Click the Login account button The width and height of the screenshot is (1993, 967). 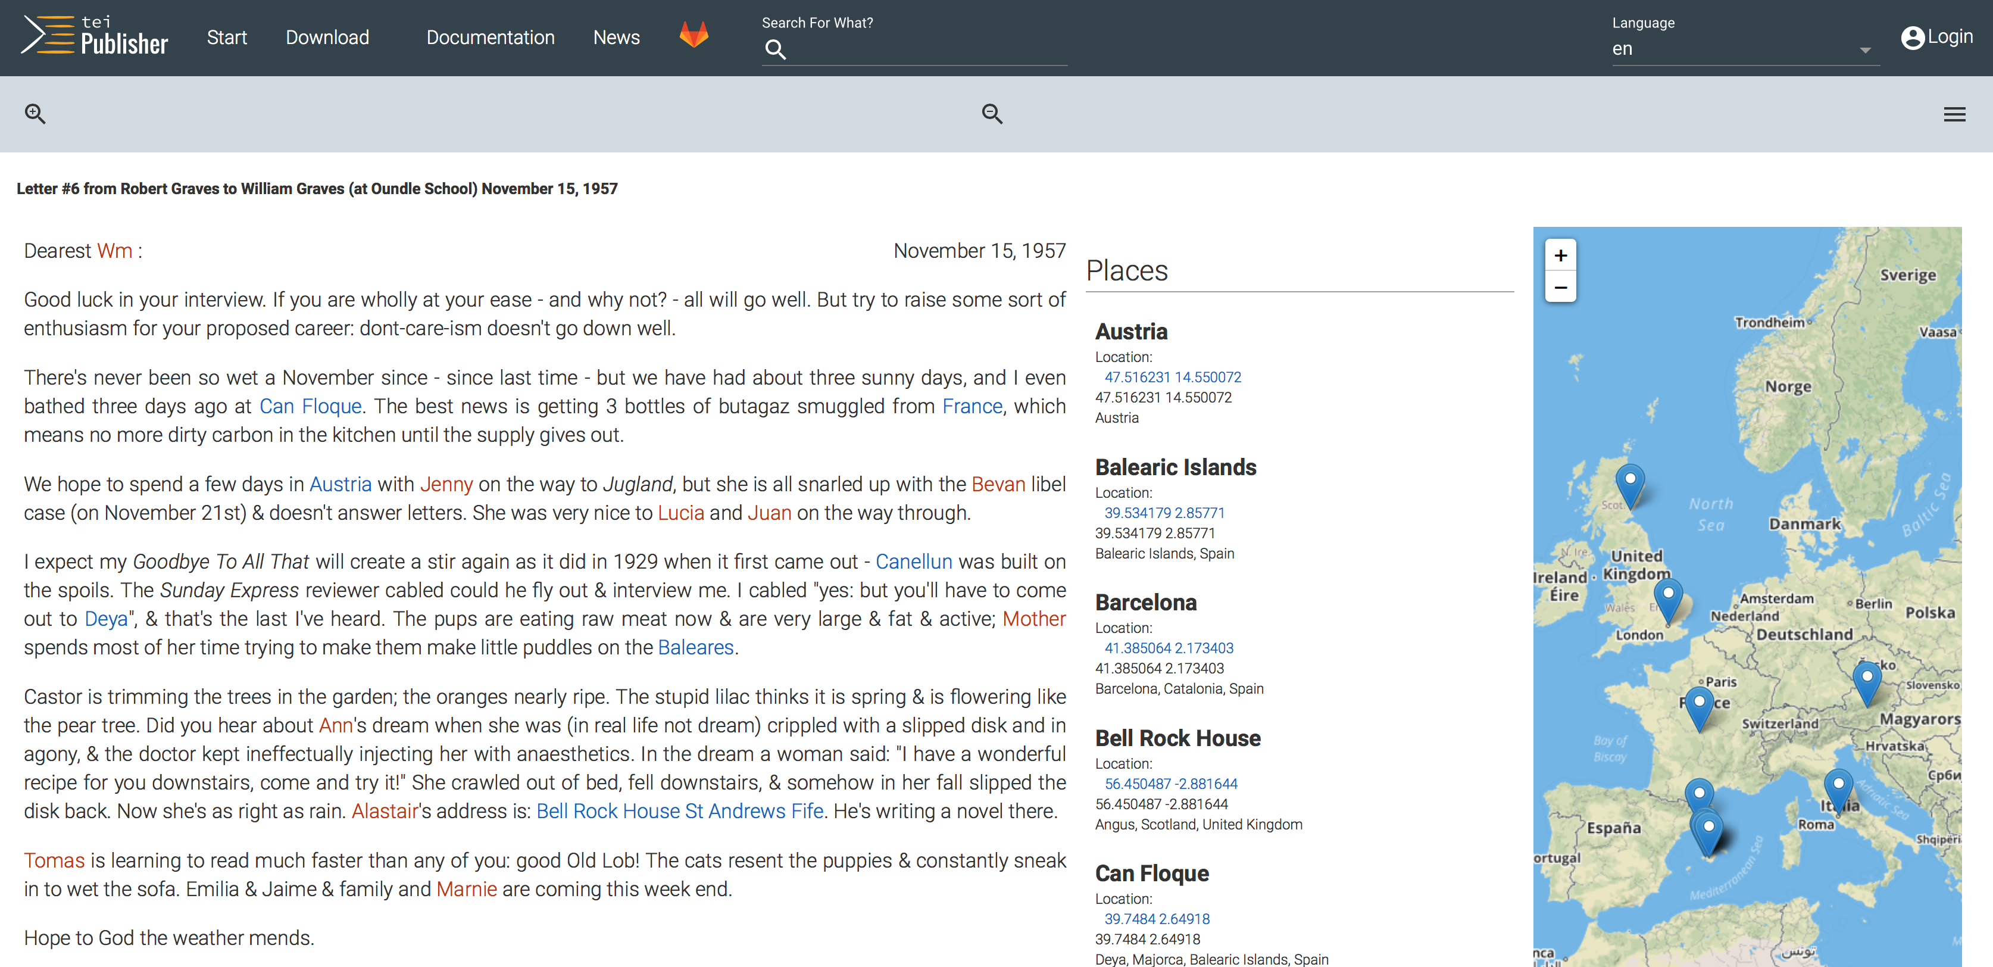tap(1936, 37)
